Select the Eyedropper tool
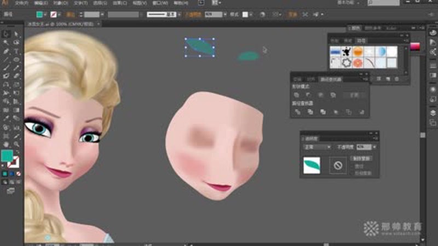 (x=6, y=119)
